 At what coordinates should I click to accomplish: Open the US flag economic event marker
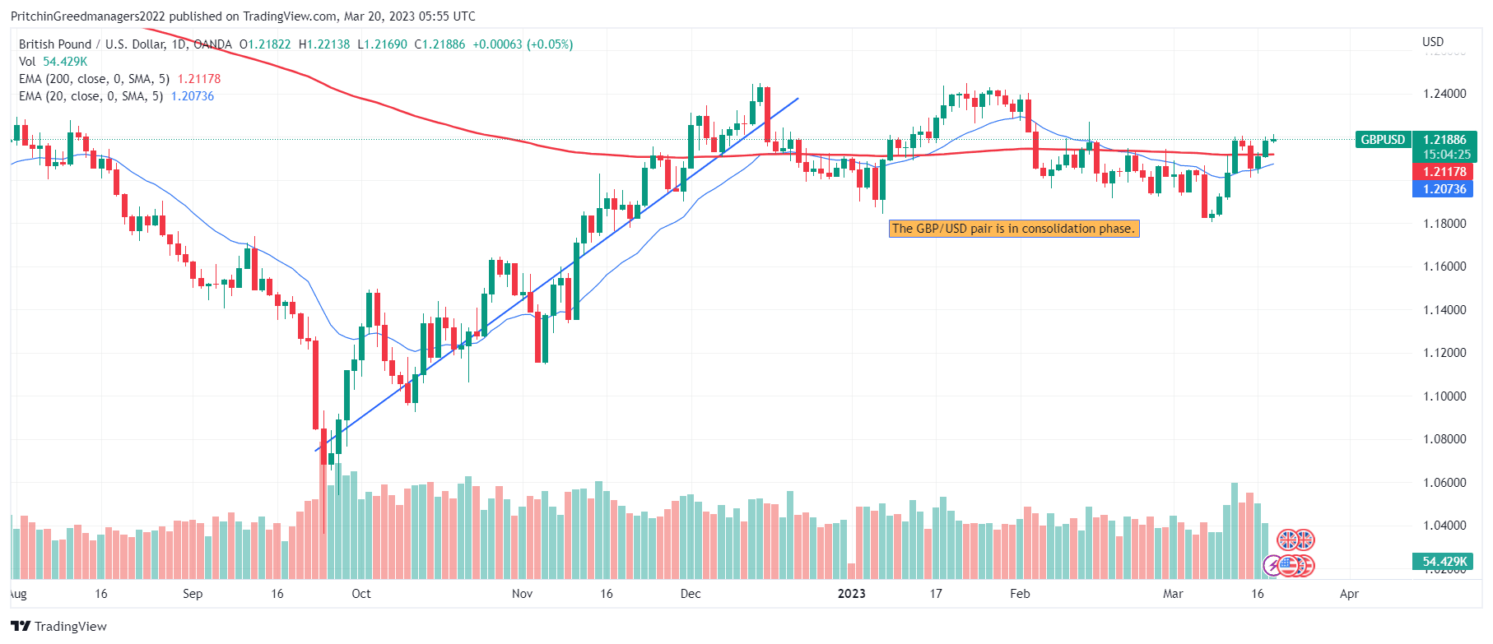pyautogui.click(x=1288, y=565)
